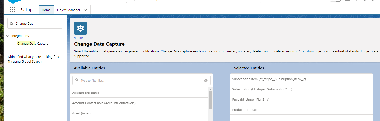The height and width of the screenshot is (121, 380).
Task: Click the Change Data Capture page title
Action: 99,44
